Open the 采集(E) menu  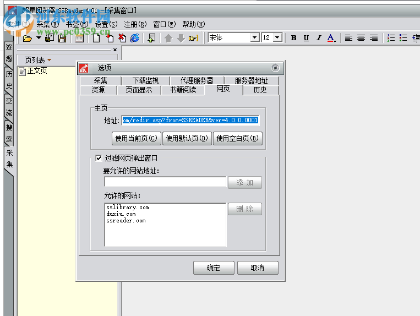point(48,24)
